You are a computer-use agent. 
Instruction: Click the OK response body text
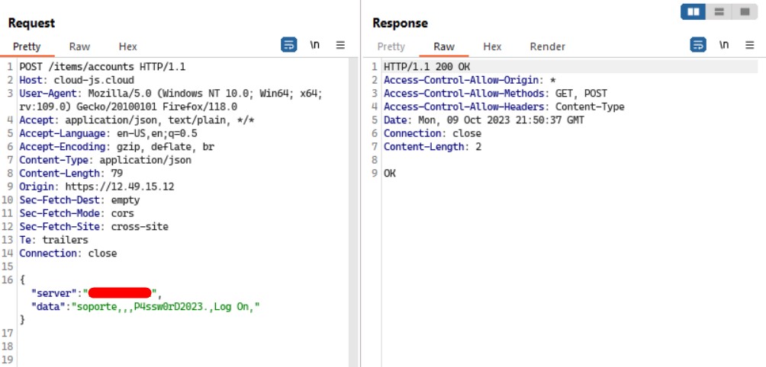click(390, 173)
